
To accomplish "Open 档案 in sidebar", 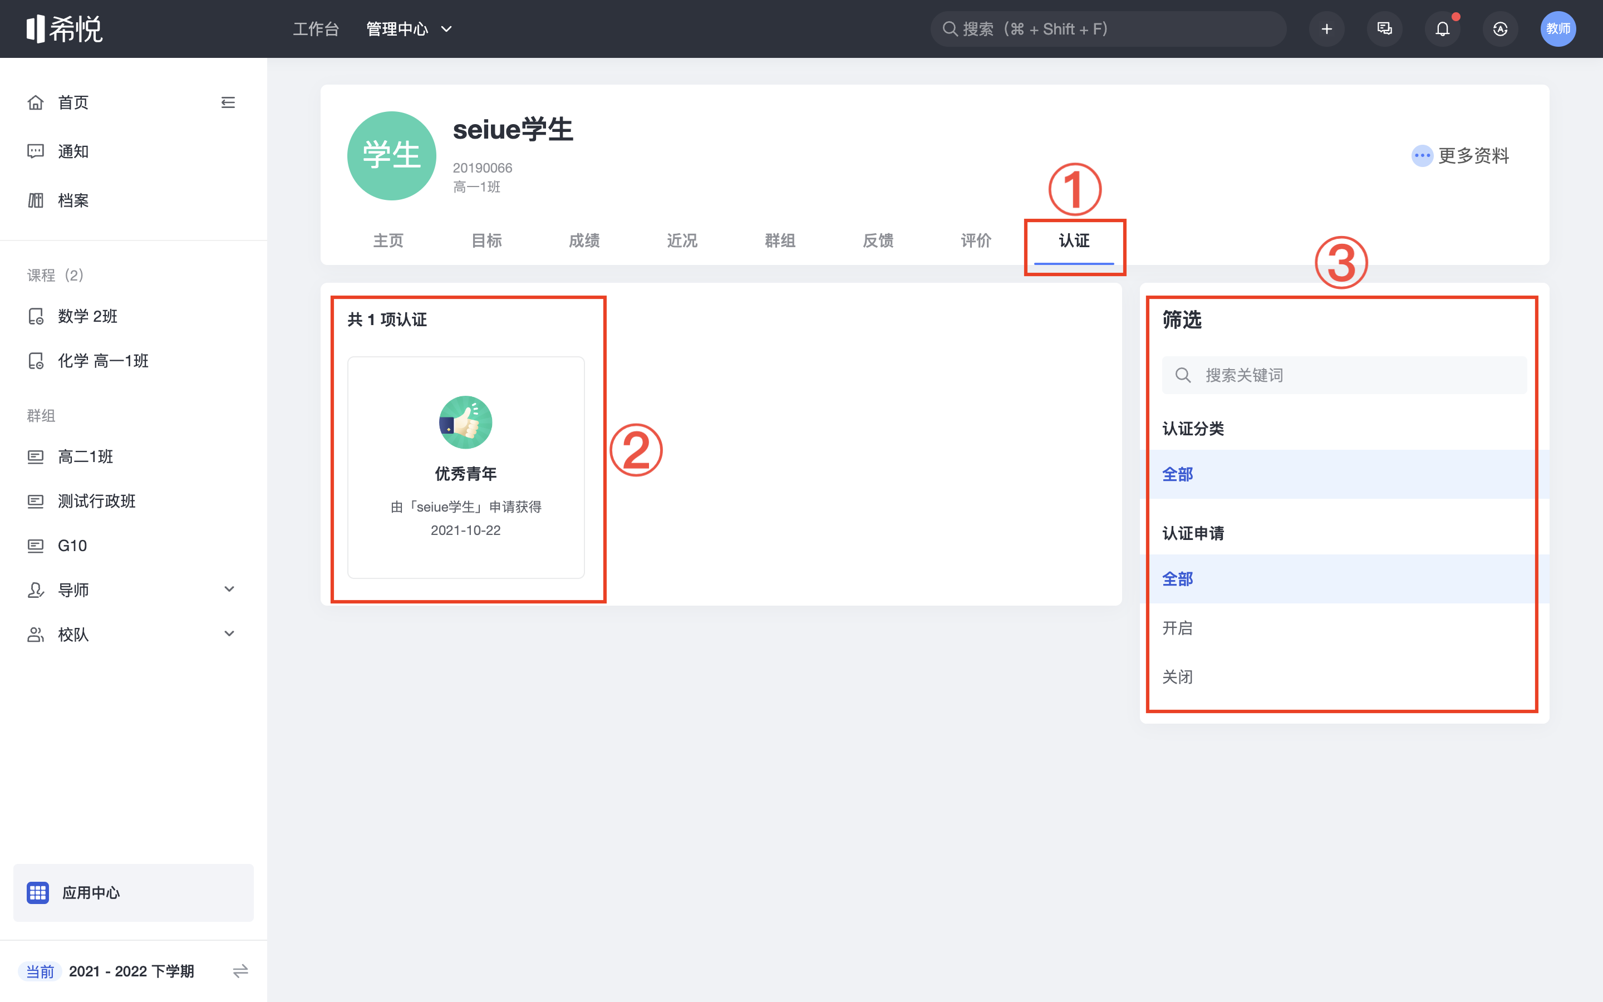I will pos(73,200).
